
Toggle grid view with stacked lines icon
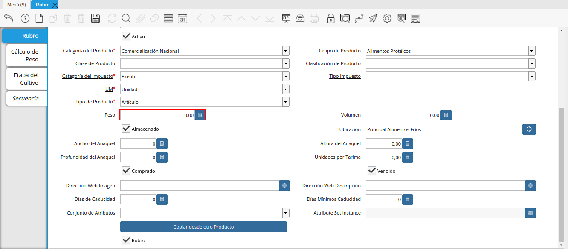click(168, 18)
